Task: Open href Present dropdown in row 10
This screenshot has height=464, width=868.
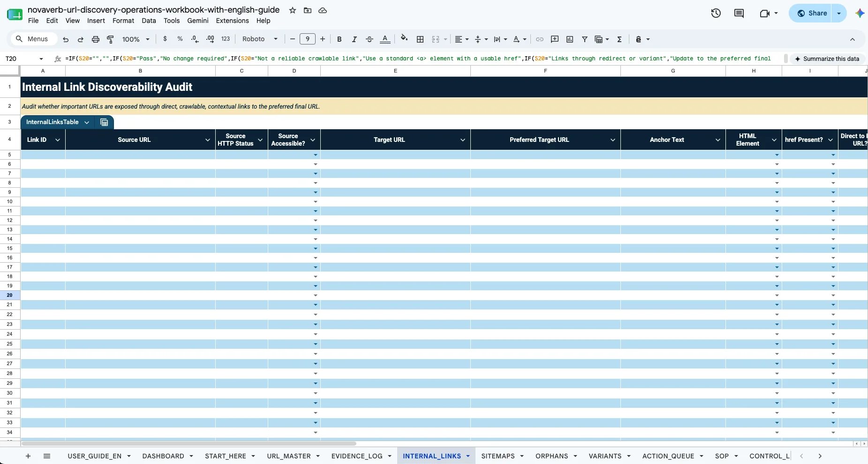Action: 833,202
